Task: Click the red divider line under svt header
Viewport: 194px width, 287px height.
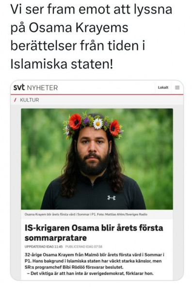Action: pyautogui.click(x=97, y=95)
